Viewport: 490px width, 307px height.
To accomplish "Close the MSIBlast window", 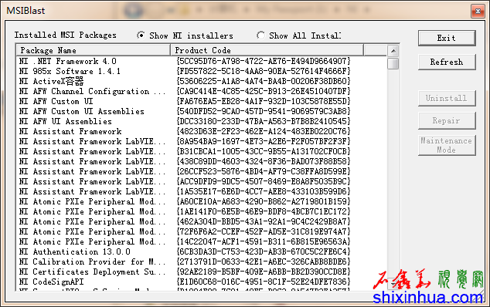I will coord(478,12).
